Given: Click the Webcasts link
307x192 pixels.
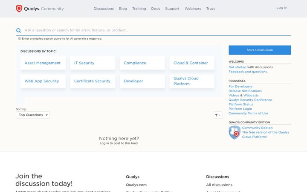Looking at the screenshot, I should coord(251,96).
